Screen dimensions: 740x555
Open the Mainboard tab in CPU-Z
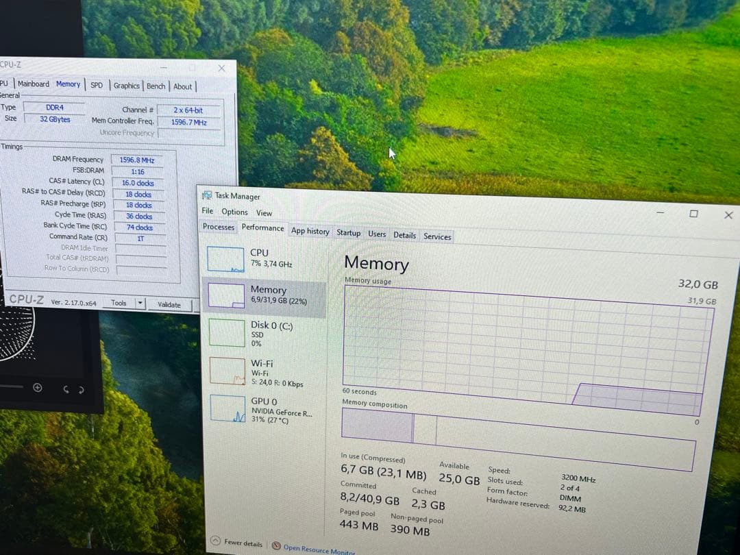34,84
